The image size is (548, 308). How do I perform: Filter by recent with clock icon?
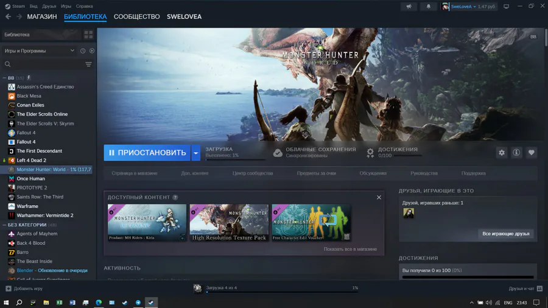click(x=83, y=51)
